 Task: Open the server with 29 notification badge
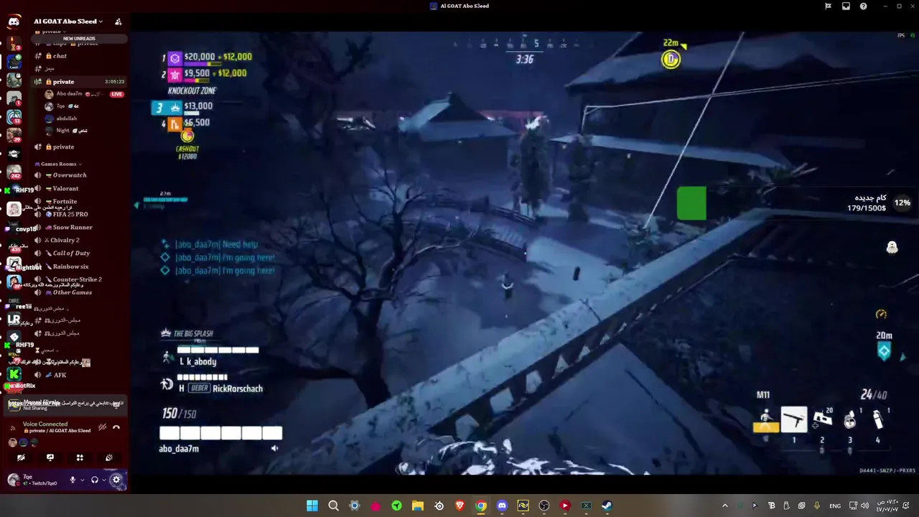coord(14,134)
